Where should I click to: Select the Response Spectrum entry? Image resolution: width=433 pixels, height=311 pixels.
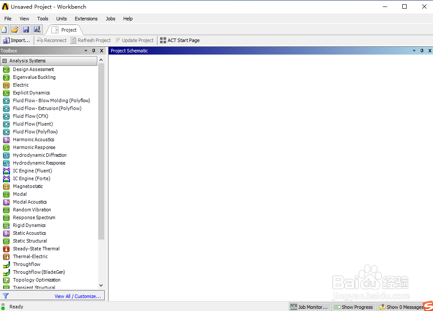34,217
